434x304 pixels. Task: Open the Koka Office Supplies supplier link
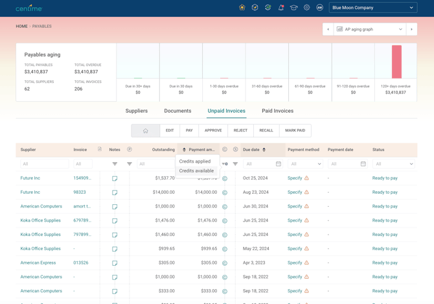coord(40,221)
